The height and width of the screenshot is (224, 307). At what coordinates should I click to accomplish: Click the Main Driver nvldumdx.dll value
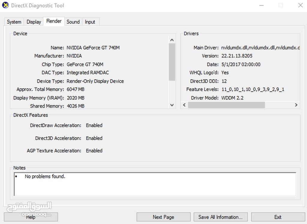(x=261, y=48)
